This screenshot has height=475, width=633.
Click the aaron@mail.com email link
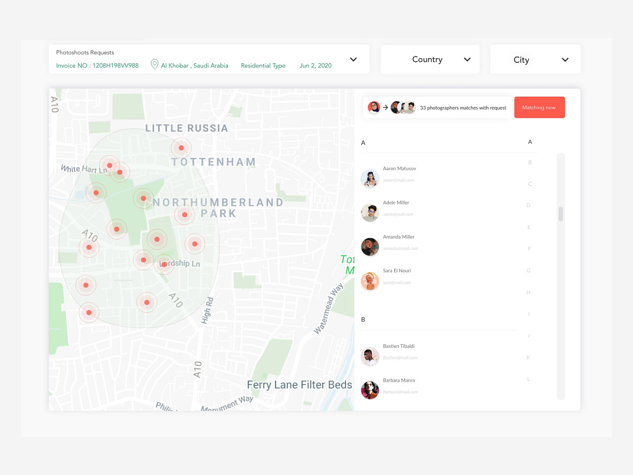pos(399,179)
